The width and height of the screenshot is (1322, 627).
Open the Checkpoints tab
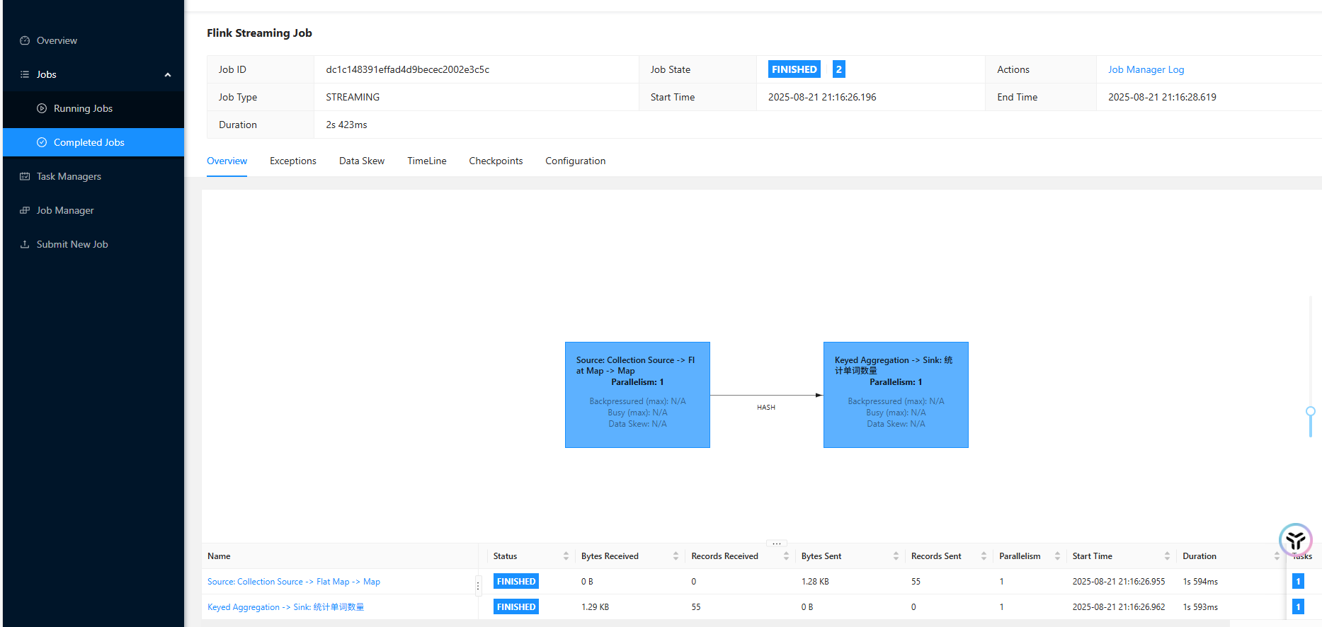tap(496, 161)
